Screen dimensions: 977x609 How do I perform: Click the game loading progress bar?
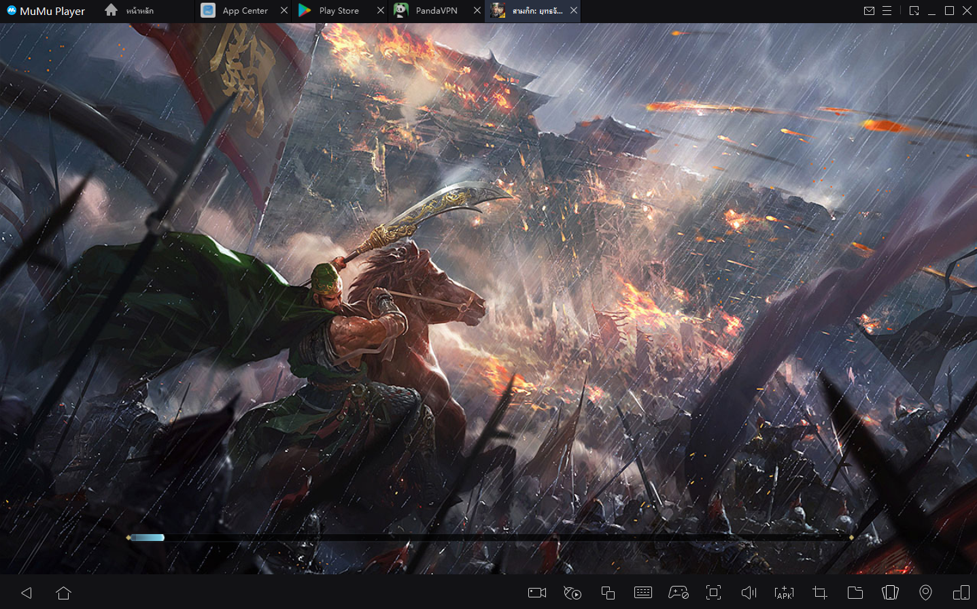click(490, 538)
